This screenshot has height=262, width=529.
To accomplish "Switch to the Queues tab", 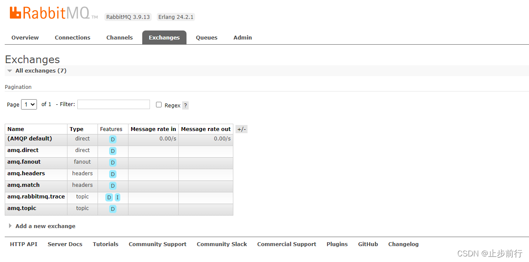I will click(x=207, y=38).
